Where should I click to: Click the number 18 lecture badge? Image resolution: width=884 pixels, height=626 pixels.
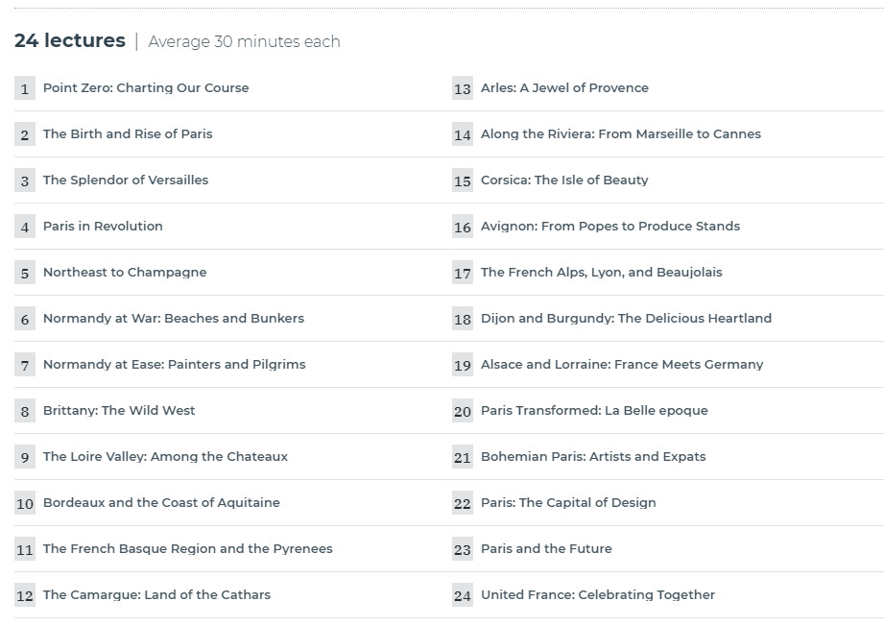click(x=463, y=319)
